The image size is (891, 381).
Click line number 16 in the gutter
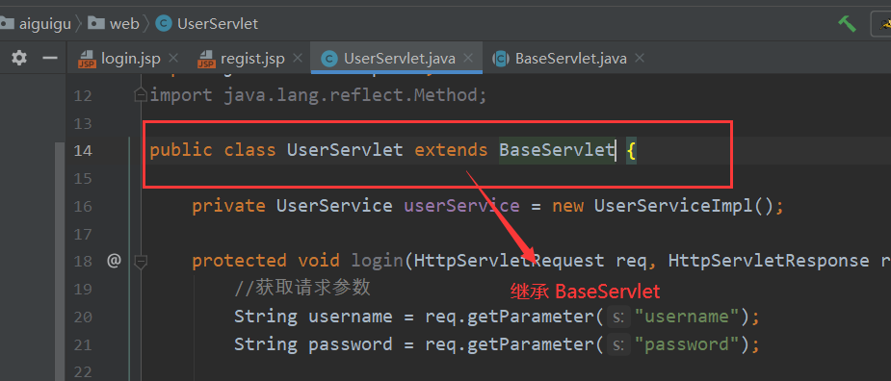83,206
